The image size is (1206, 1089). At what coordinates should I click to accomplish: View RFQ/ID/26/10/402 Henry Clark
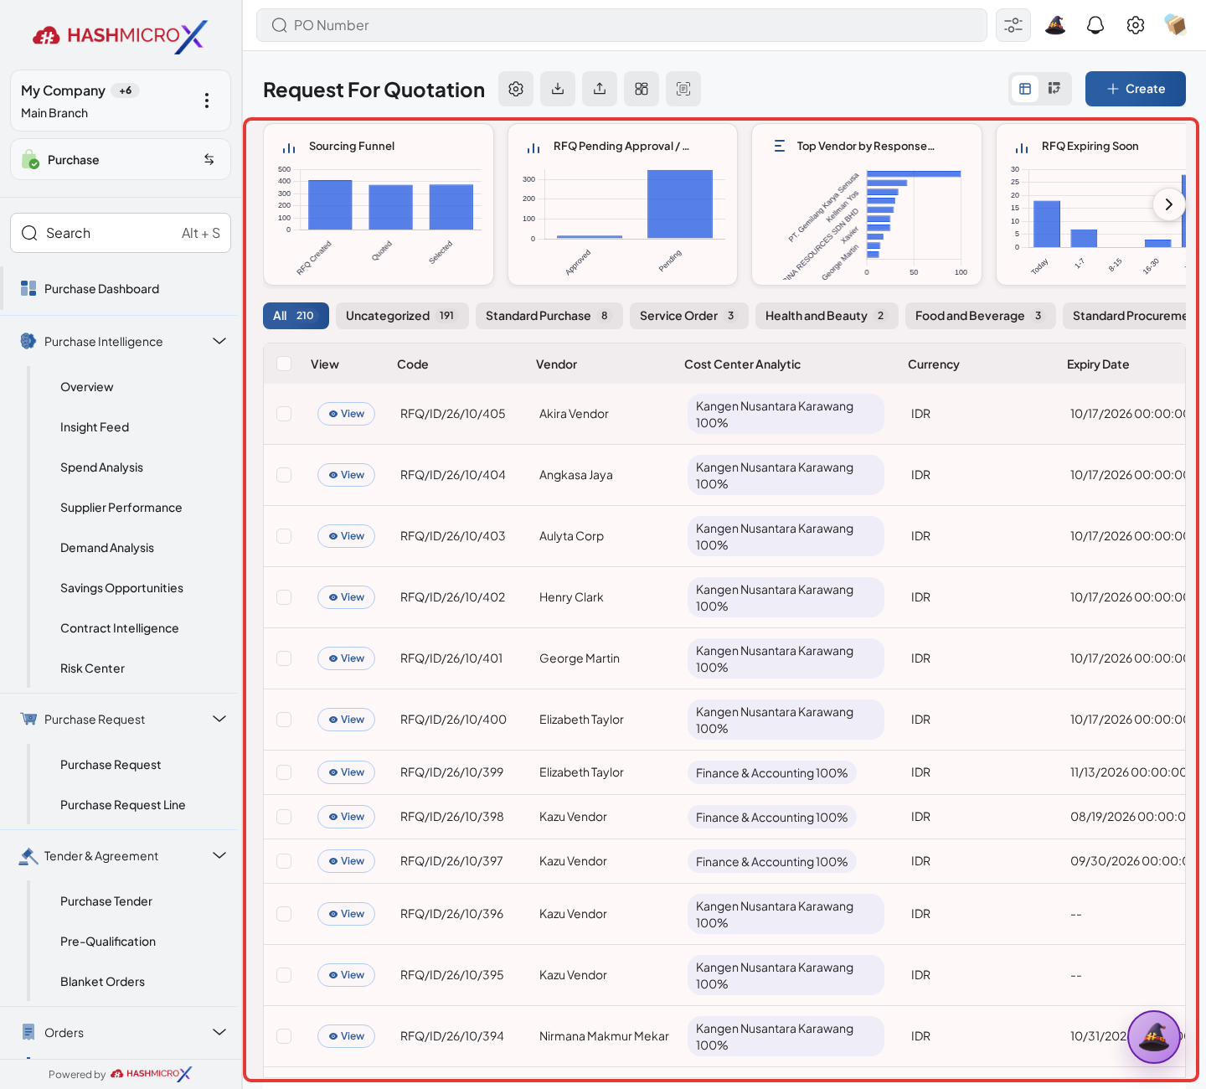pos(346,597)
